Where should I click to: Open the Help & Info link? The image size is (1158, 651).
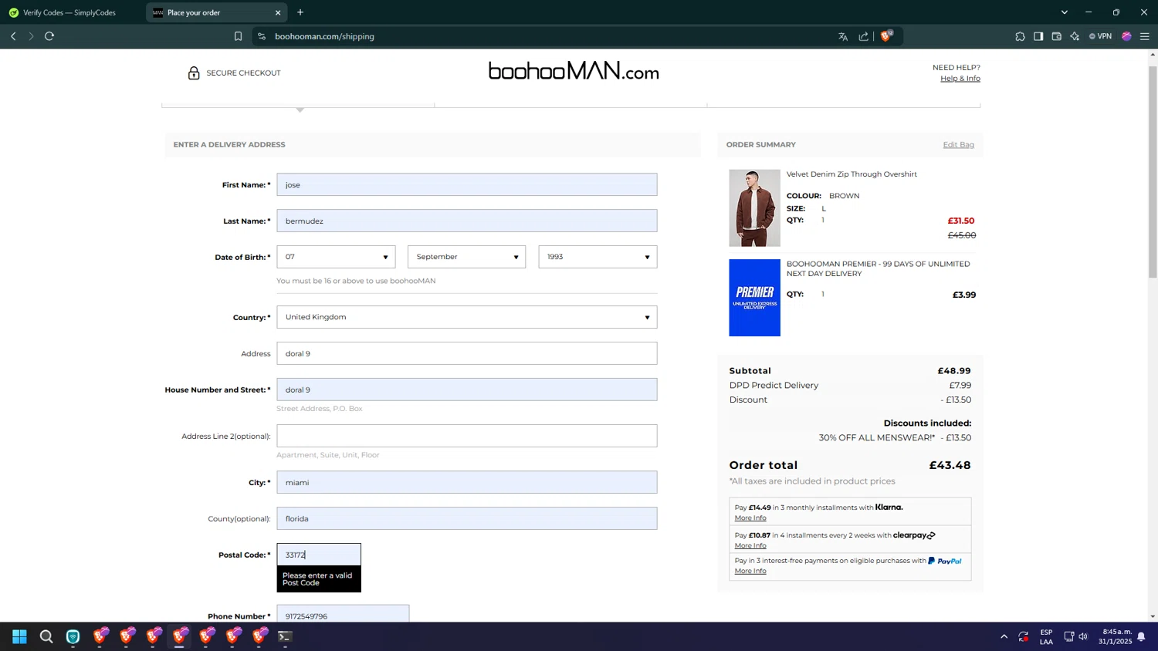960,79
